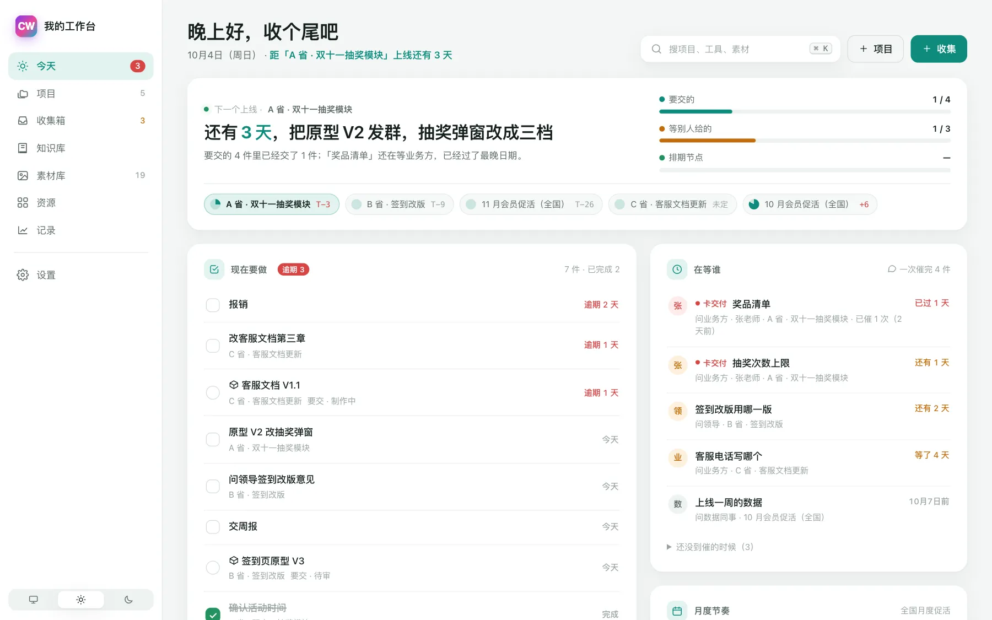
Task: Click the + 项目 button
Action: [875, 49]
